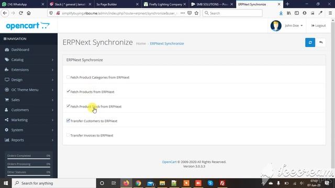335x188 pixels.
Task: Switch to the WhatsApp browser tab
Action: 23,4
